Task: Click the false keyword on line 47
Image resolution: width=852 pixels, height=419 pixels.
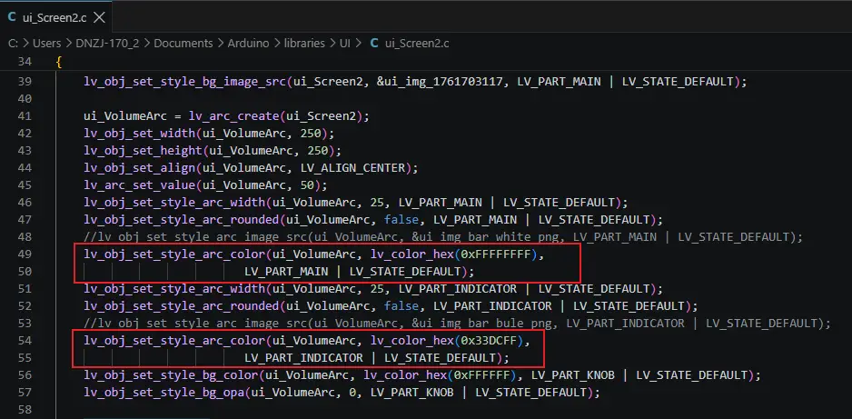Action: point(401,220)
